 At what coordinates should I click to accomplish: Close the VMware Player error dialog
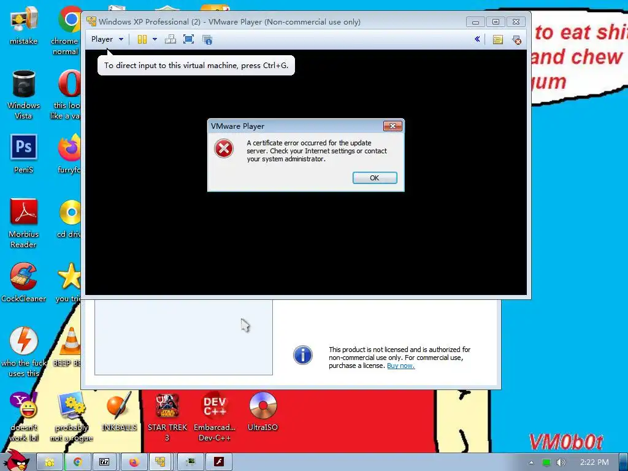pos(392,126)
